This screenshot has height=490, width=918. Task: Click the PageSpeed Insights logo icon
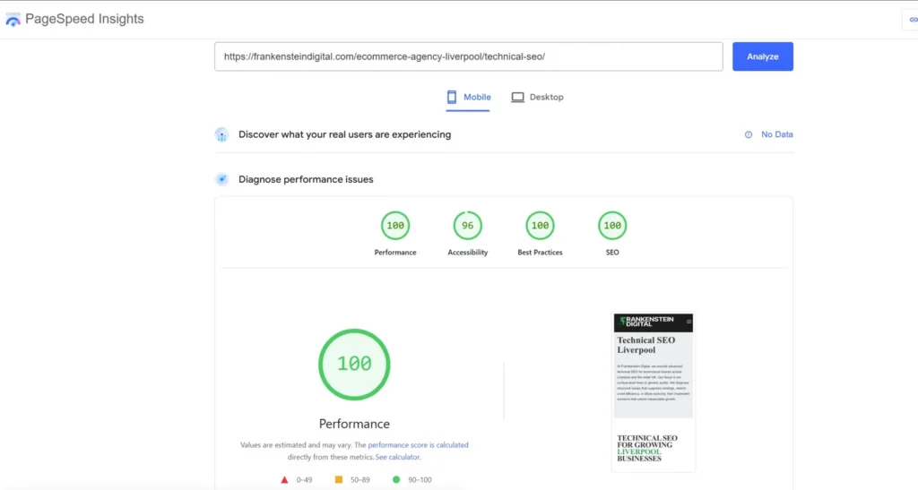click(13, 20)
